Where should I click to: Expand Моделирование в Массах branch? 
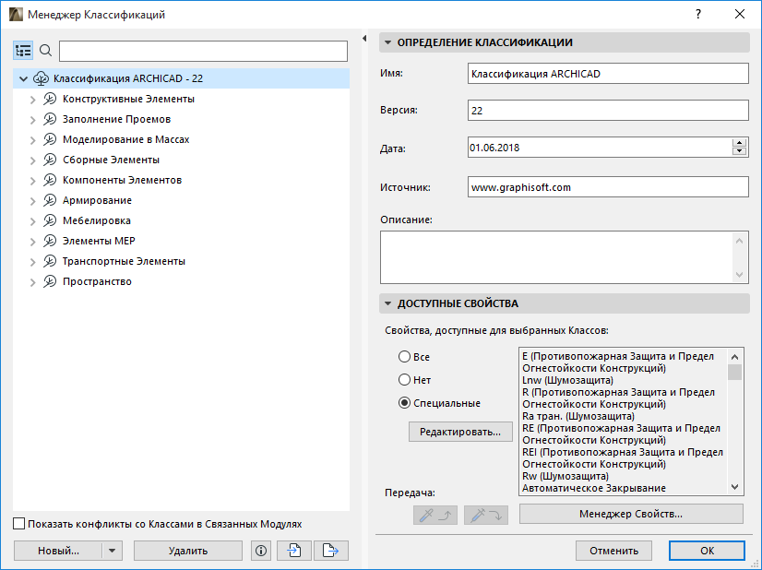point(32,140)
